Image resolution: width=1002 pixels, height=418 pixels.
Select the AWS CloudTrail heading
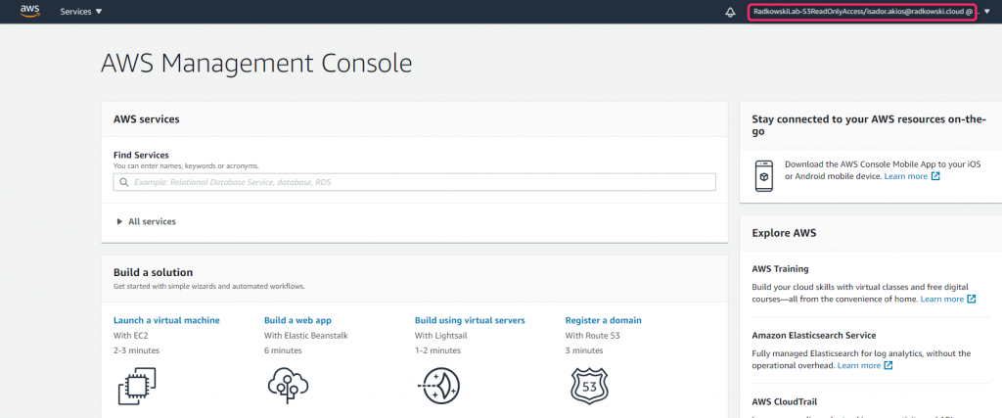pyautogui.click(x=785, y=402)
